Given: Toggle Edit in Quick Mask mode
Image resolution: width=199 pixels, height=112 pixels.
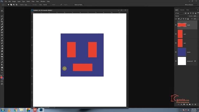Looking at the screenshot, I should click(2, 81).
